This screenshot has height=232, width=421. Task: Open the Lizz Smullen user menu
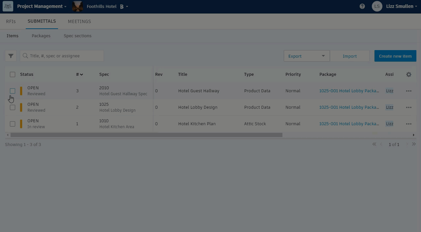click(395, 6)
